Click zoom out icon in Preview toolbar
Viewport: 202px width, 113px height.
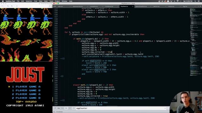[x=8, y=6]
